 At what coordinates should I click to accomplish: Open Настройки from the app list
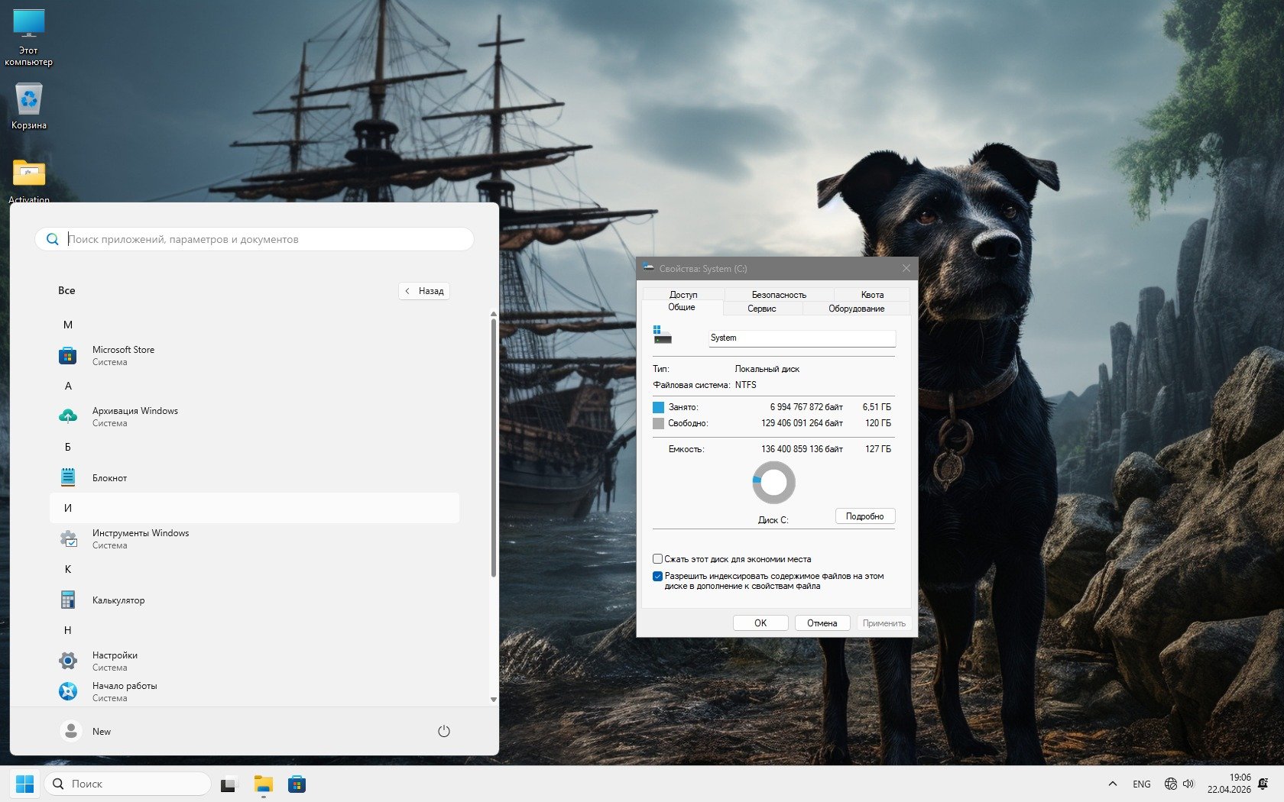click(115, 661)
